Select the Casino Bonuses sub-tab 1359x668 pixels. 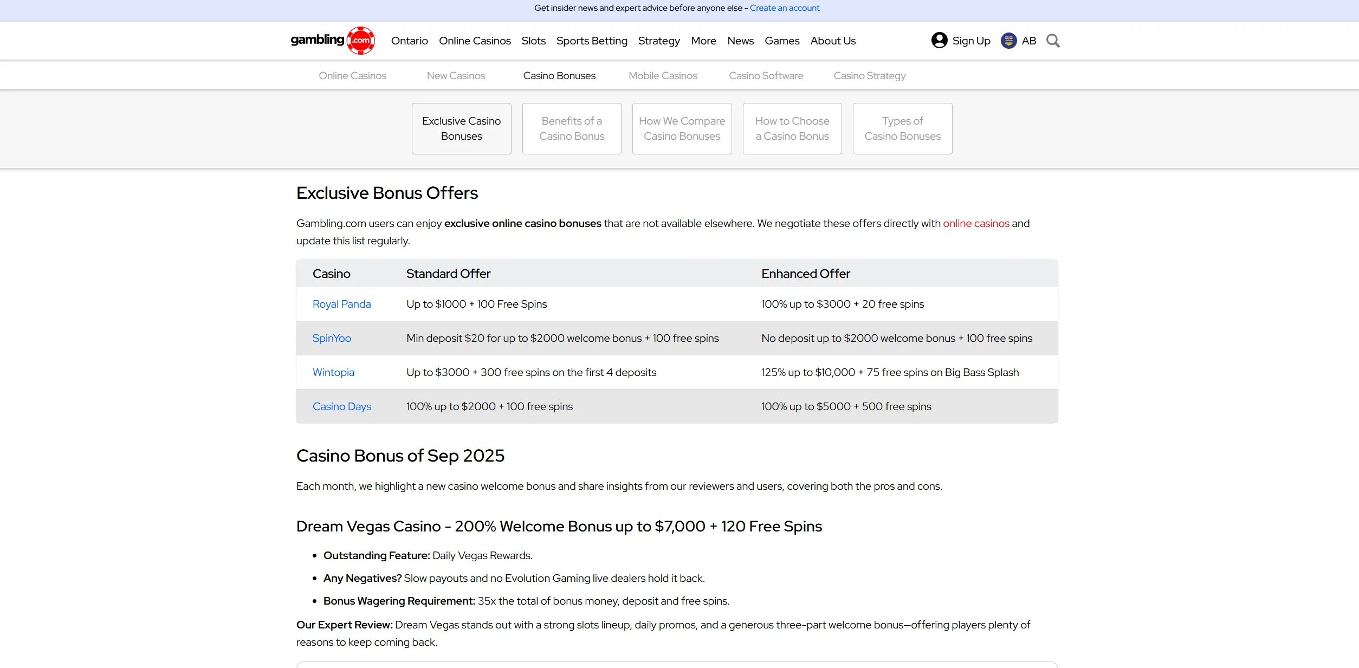[559, 76]
